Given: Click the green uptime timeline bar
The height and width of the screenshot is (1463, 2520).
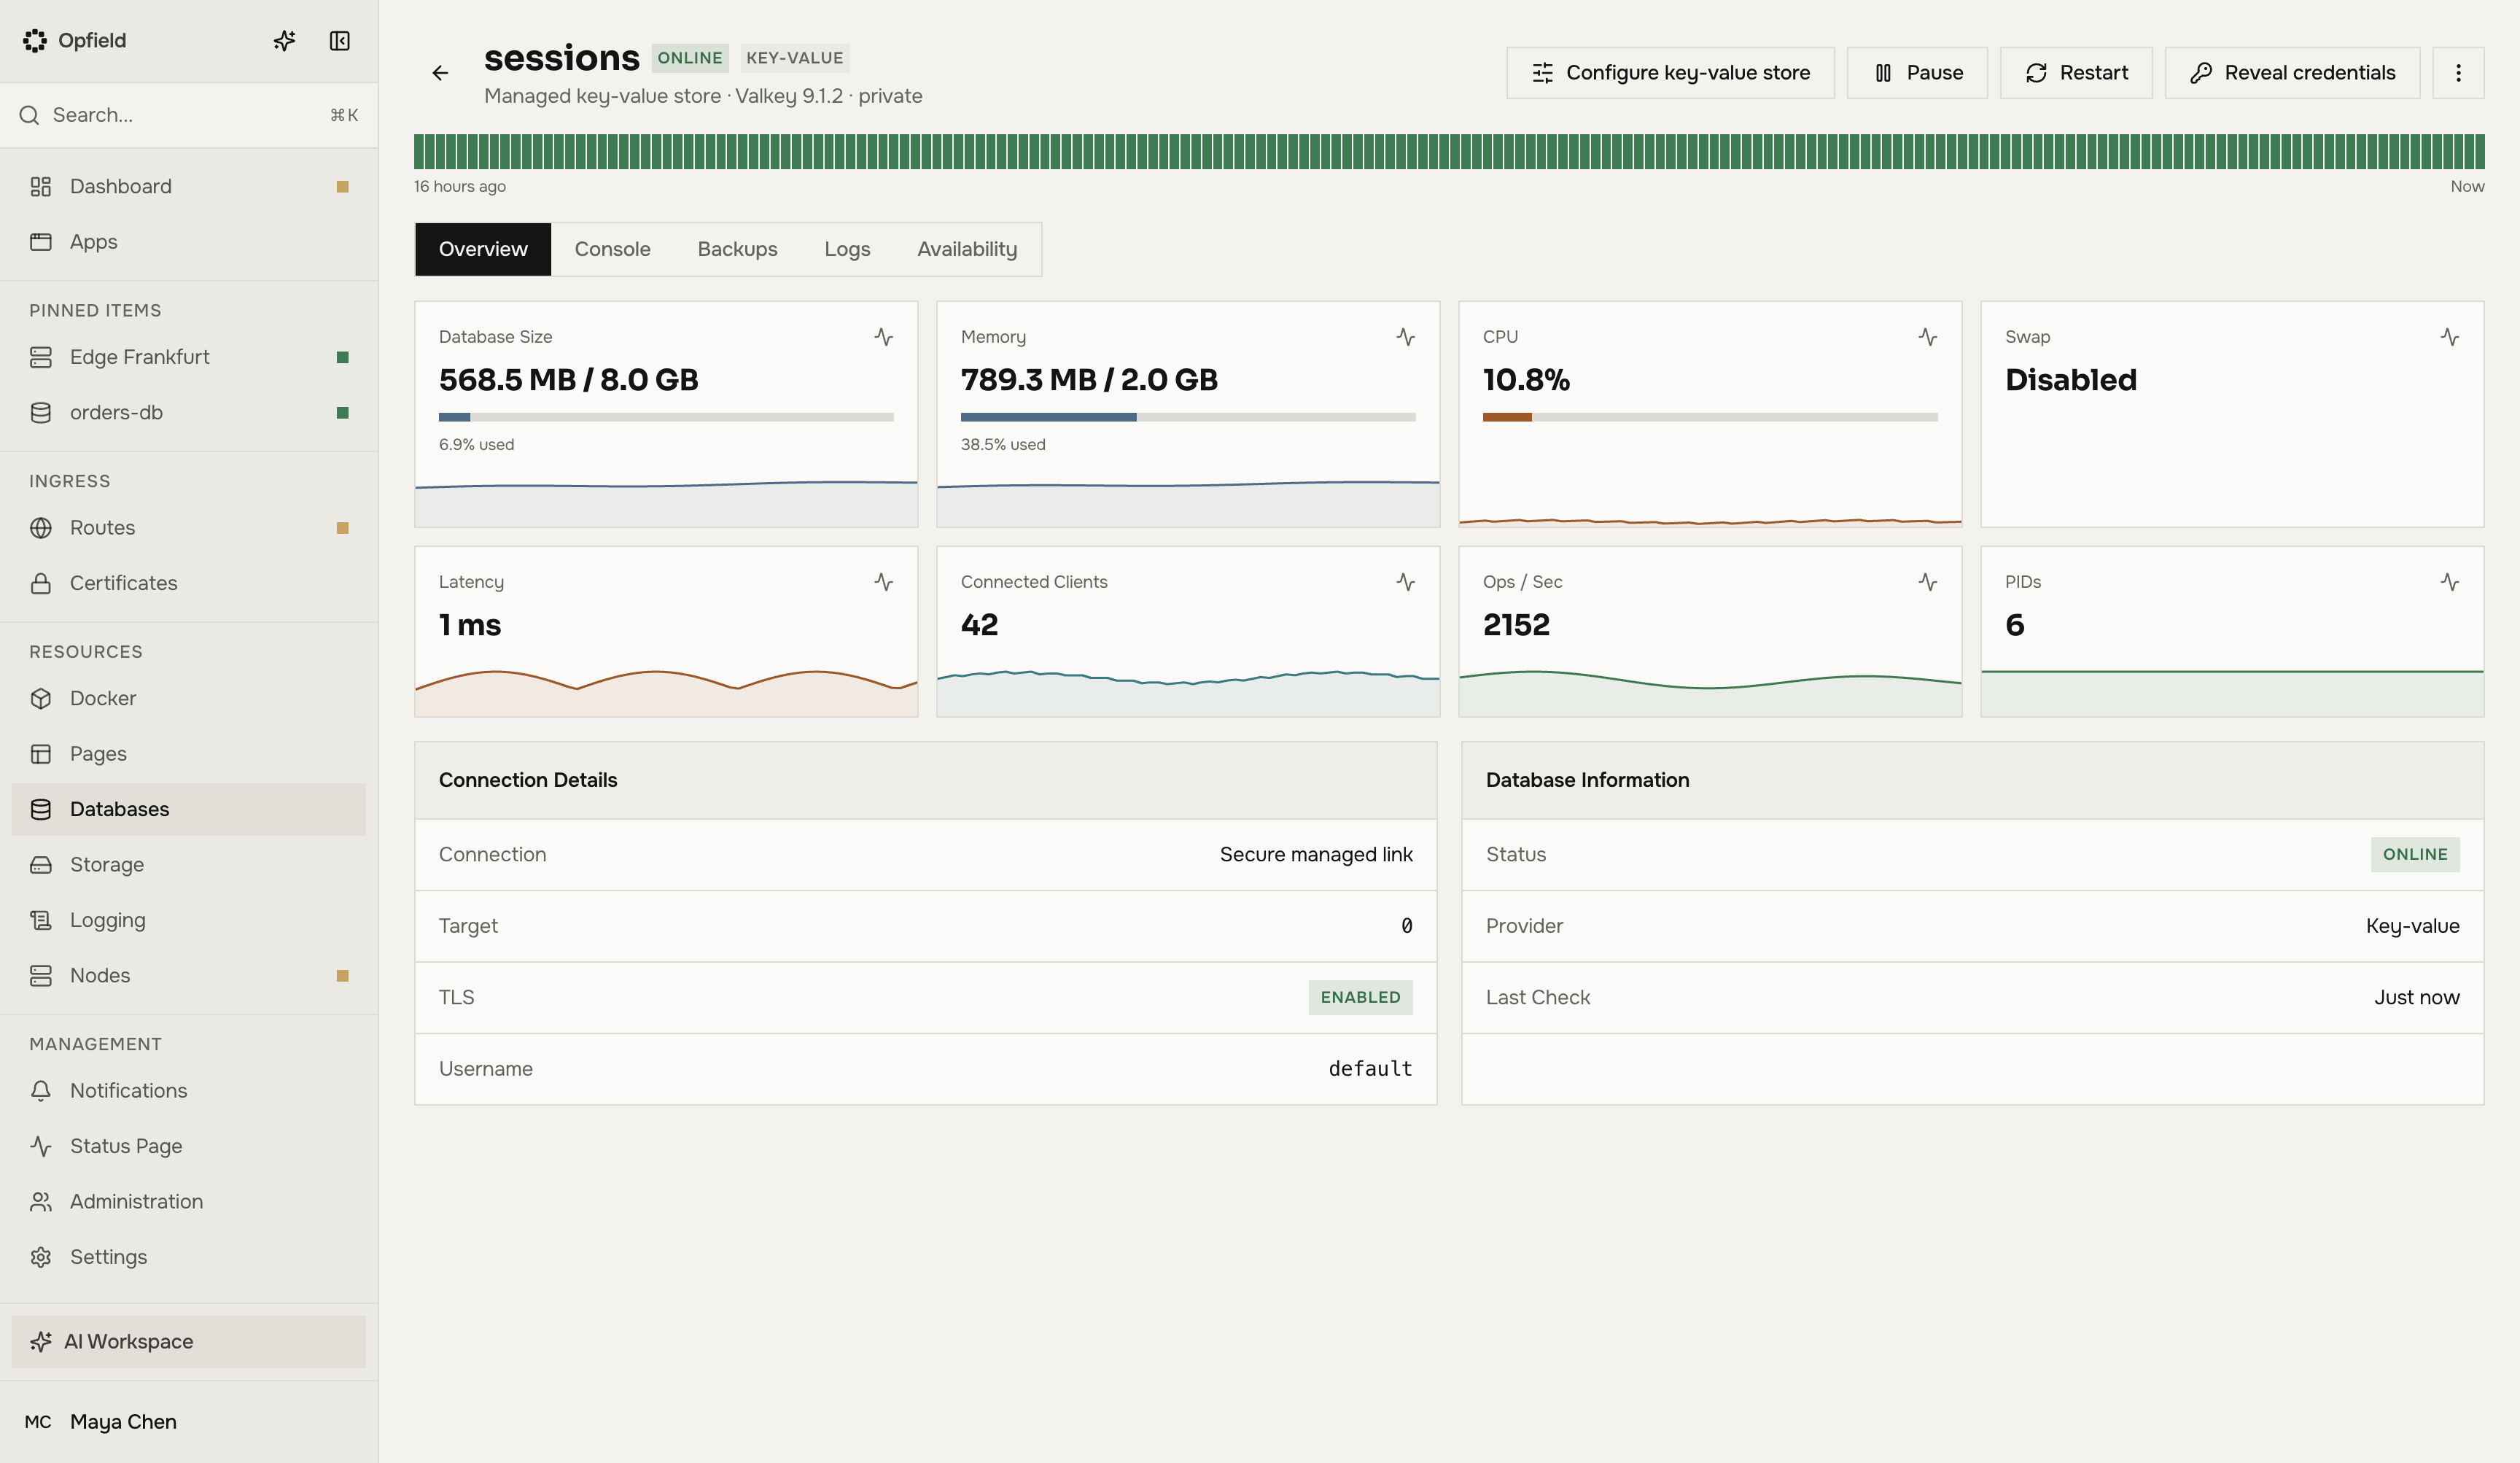Looking at the screenshot, I should tap(1449, 151).
